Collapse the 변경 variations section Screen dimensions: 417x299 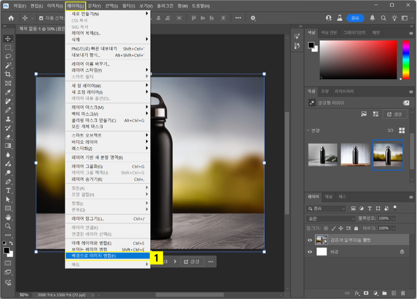[309, 130]
